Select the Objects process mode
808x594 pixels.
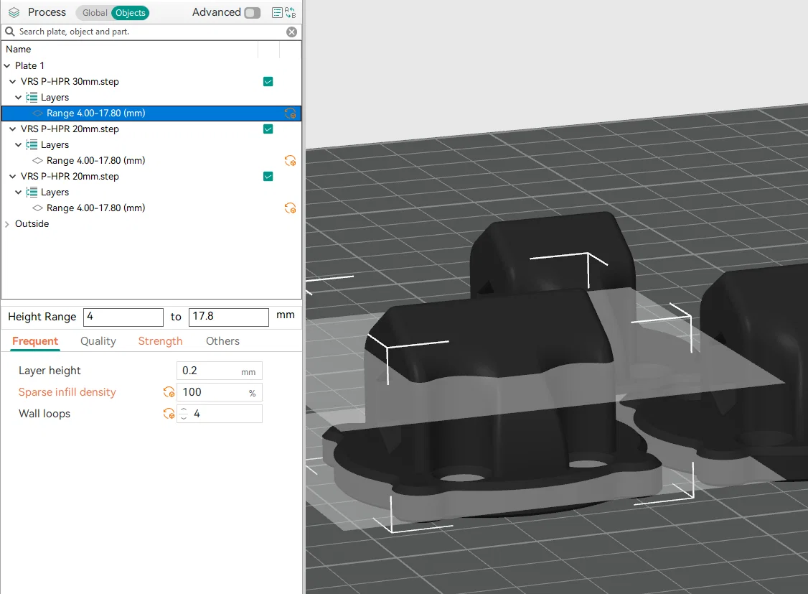[x=131, y=13]
